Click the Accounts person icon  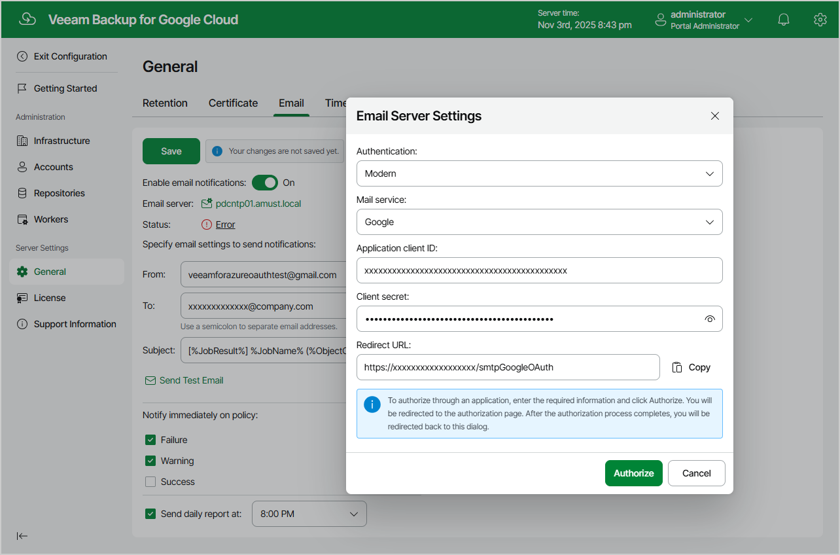[22, 167]
